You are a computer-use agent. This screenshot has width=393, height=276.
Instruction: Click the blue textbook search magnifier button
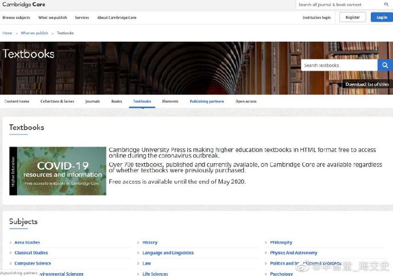tap(385, 65)
